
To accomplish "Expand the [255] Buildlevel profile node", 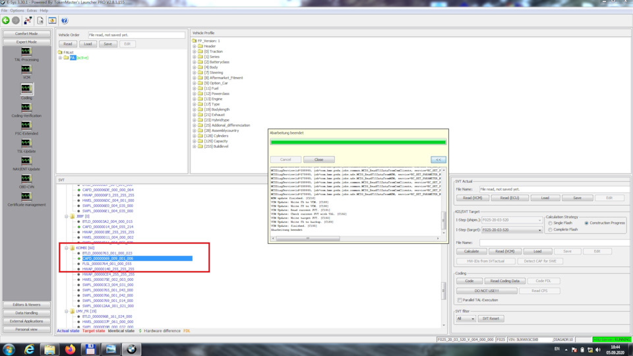I will click(195, 146).
